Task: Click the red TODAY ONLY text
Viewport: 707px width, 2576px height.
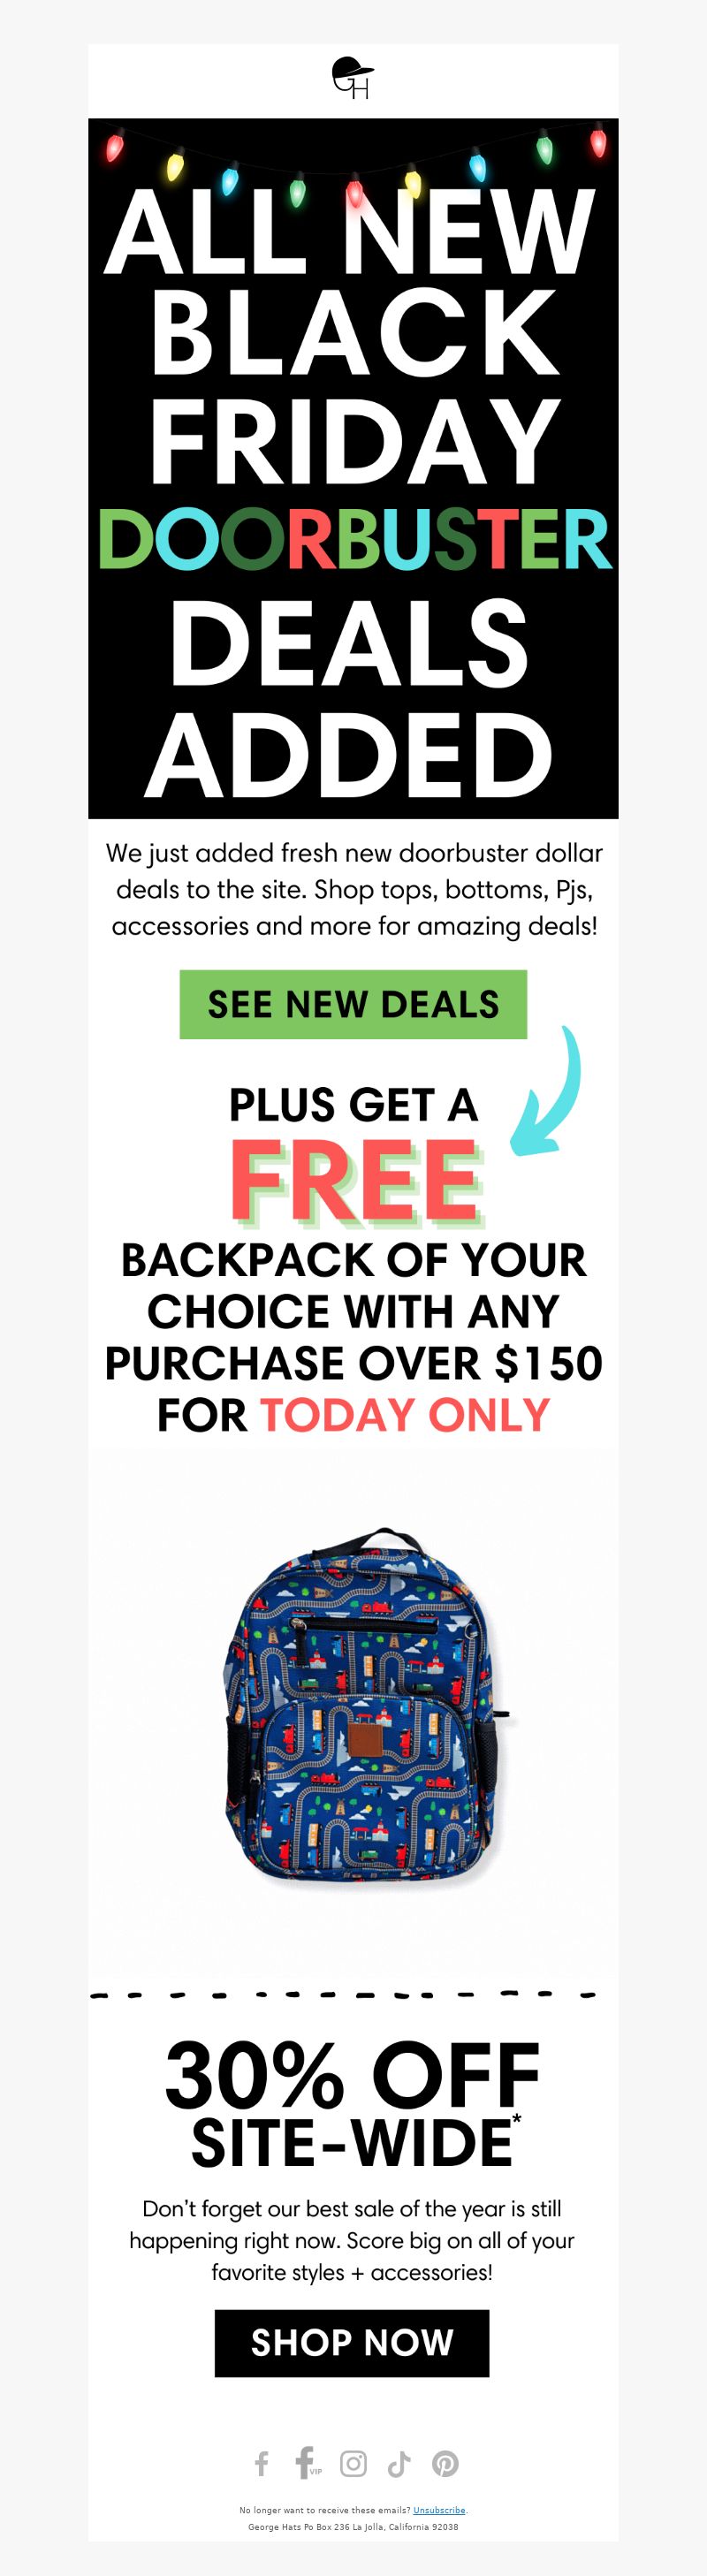Action: 405,1415
